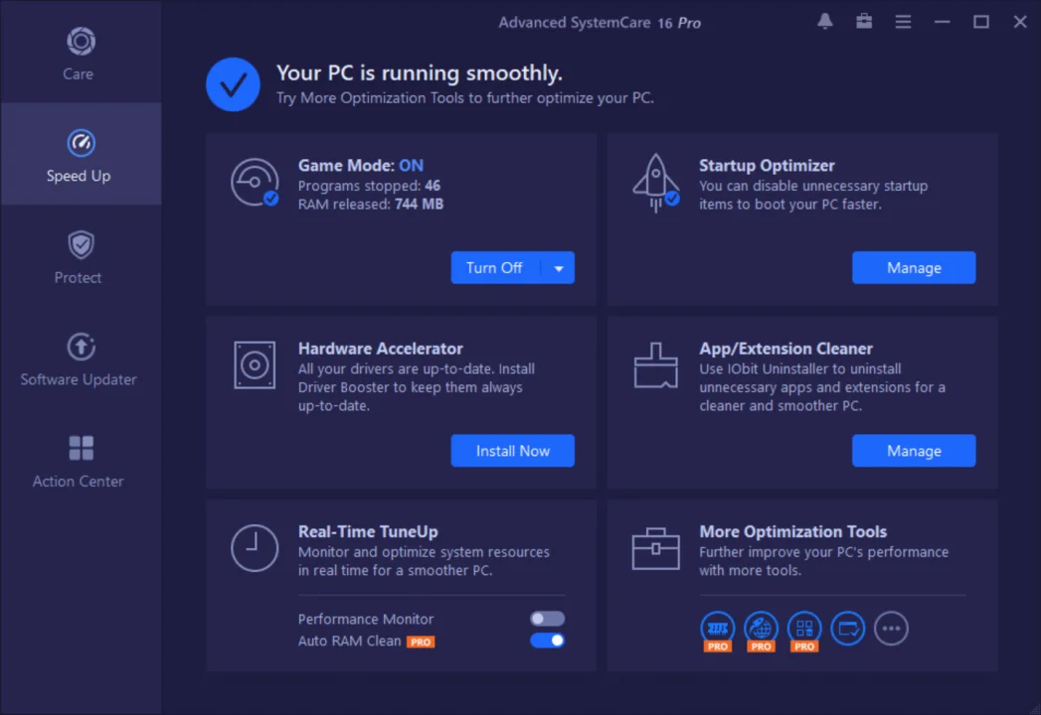
Task: Select the Speed Up sidebar tab
Action: [79, 154]
